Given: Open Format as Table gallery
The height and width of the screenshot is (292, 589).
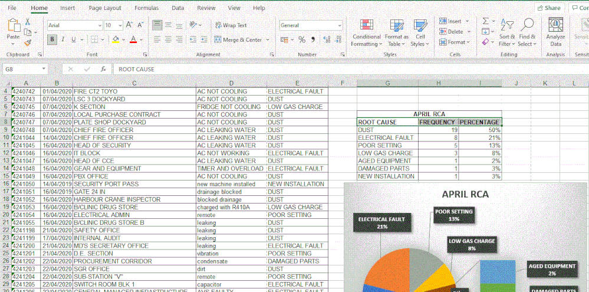Looking at the screenshot, I should (397, 32).
